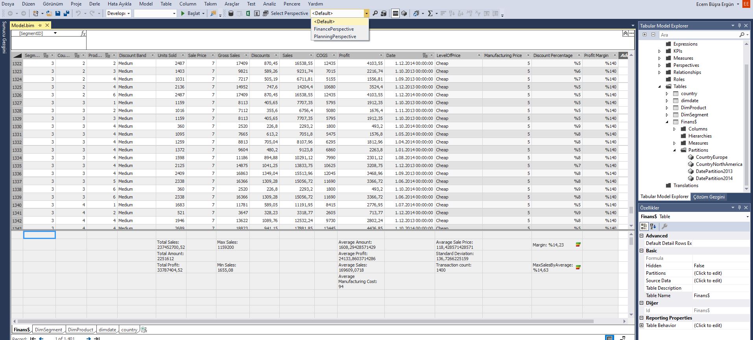This screenshot has height=340, width=753.
Task: Switch to data grid view icon
Action: point(395,13)
